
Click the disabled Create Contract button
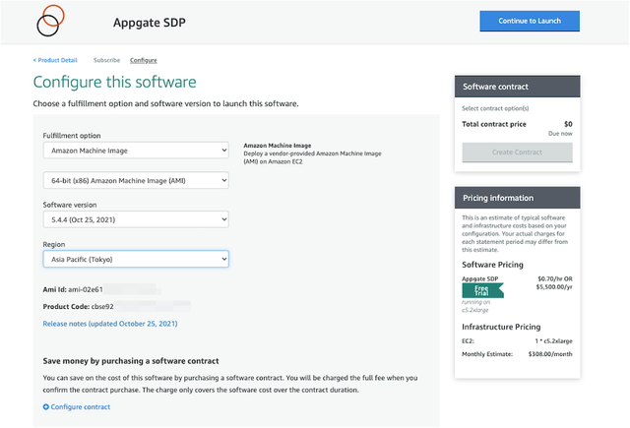tap(517, 153)
